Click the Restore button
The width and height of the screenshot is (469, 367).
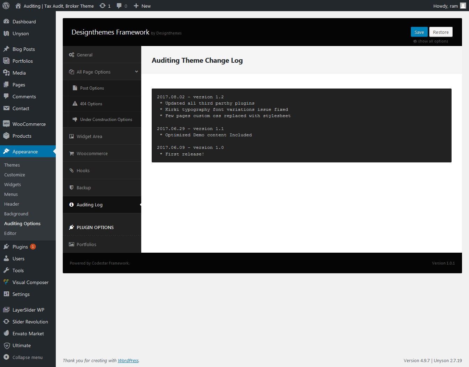point(441,32)
